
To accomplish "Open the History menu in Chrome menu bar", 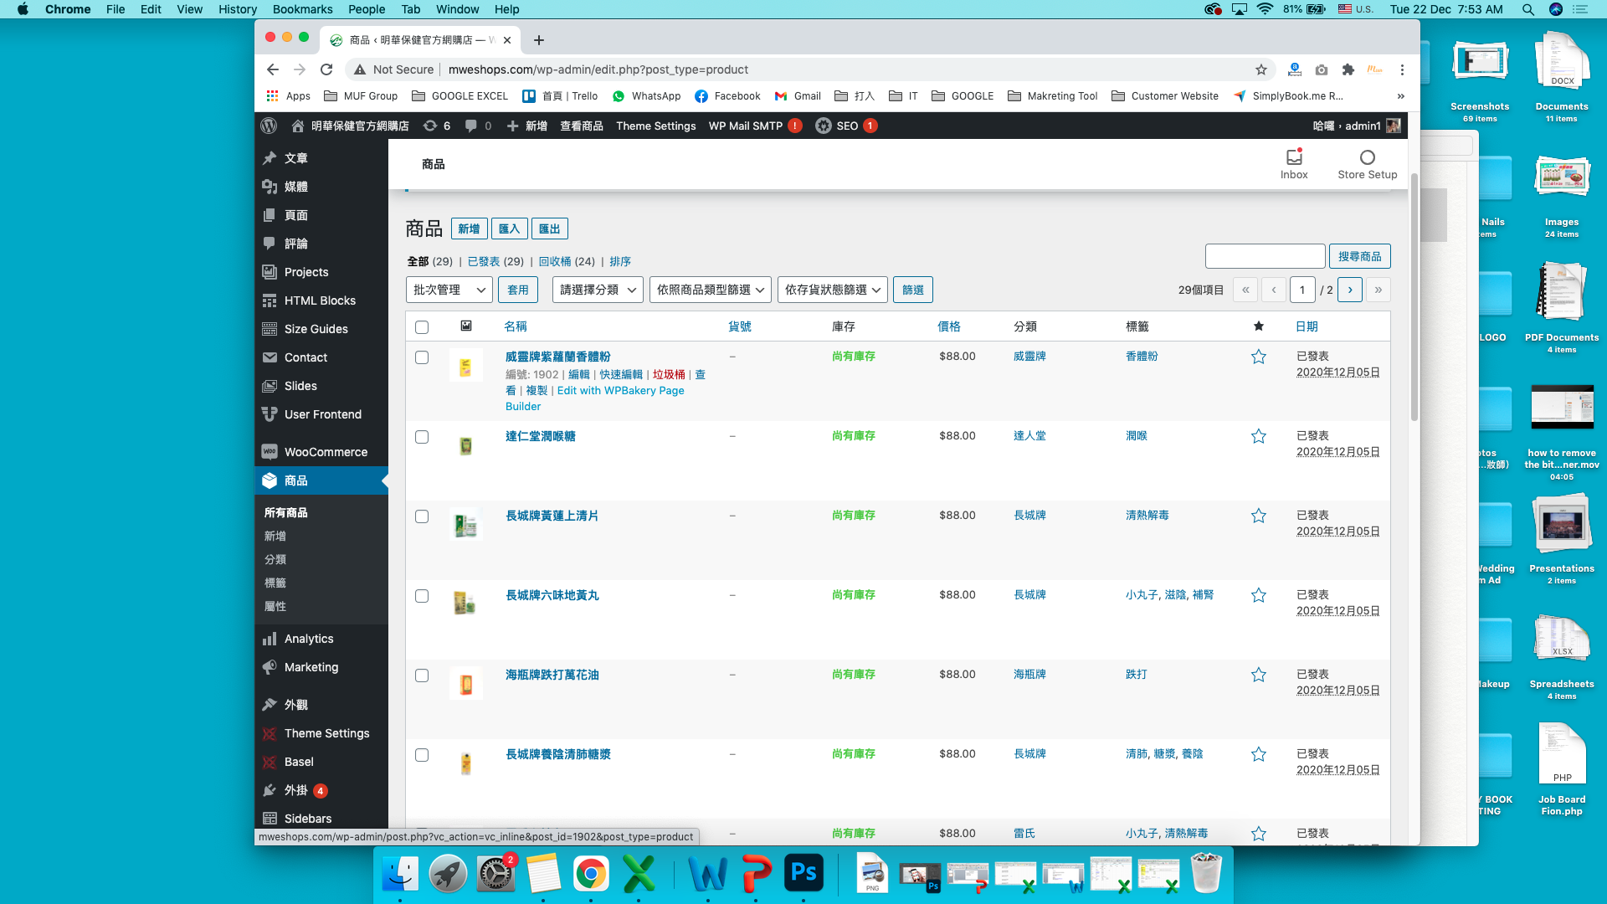I will point(237,9).
